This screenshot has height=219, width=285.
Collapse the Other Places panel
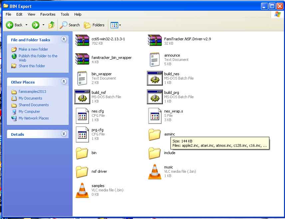(64, 82)
